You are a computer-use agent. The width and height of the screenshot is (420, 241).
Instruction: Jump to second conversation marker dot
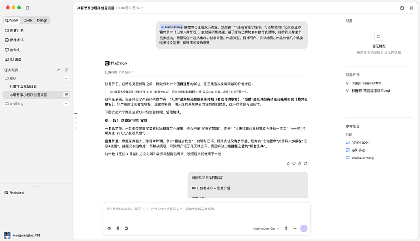click(x=75, y=118)
